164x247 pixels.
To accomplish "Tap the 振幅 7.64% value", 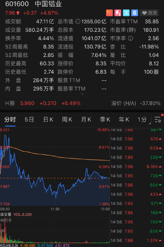I will pyautogui.click(x=99, y=55).
